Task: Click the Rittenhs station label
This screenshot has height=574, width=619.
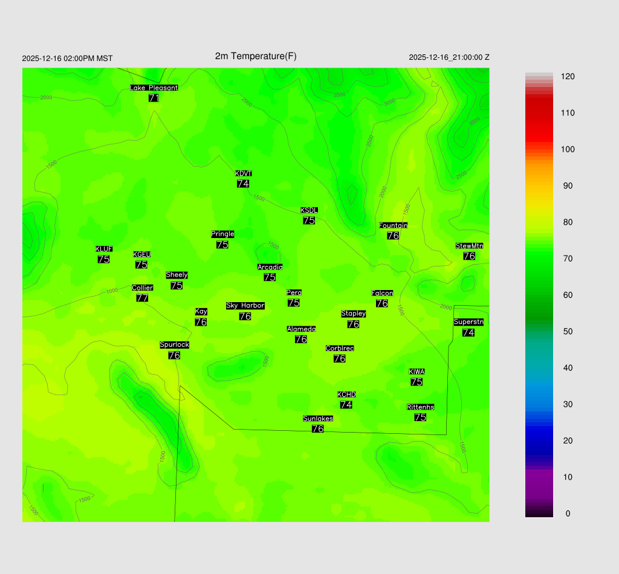Action: pyautogui.click(x=420, y=407)
